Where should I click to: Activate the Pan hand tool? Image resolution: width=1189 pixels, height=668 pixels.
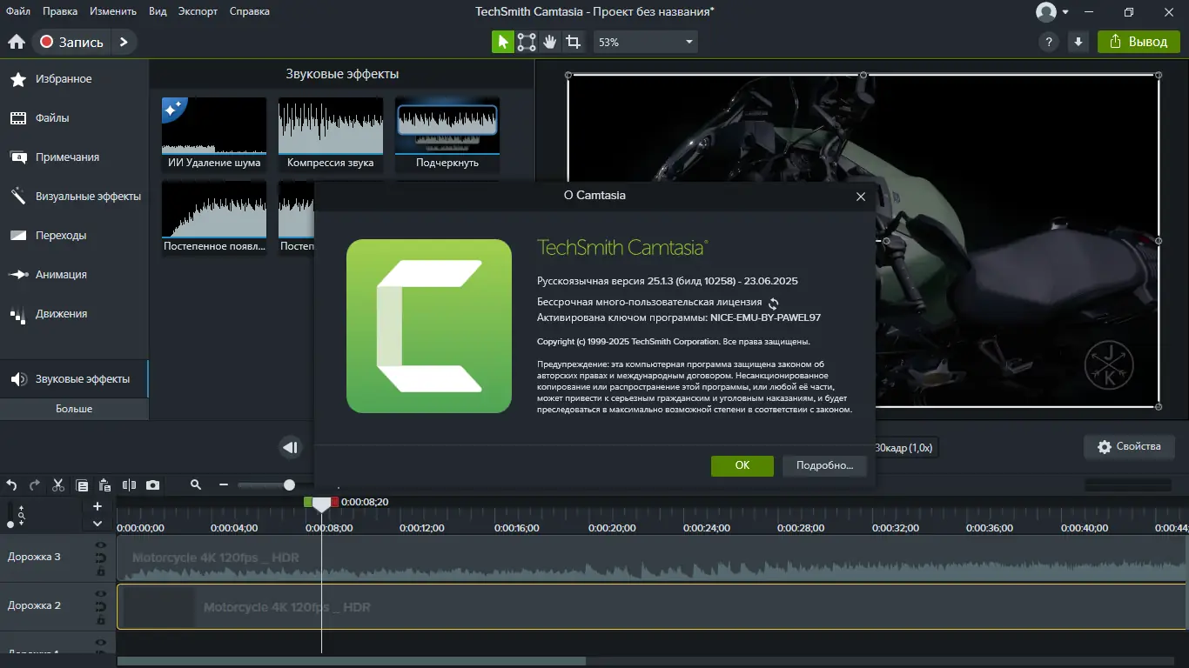coord(550,42)
